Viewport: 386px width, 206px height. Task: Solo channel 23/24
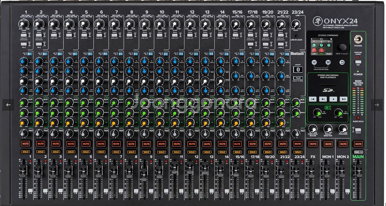point(298,152)
